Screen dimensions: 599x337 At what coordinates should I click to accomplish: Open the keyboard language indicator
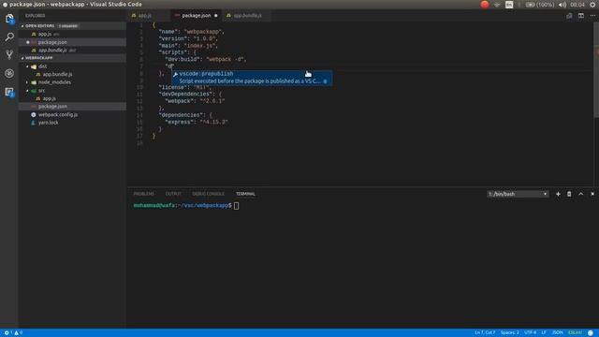(509, 5)
